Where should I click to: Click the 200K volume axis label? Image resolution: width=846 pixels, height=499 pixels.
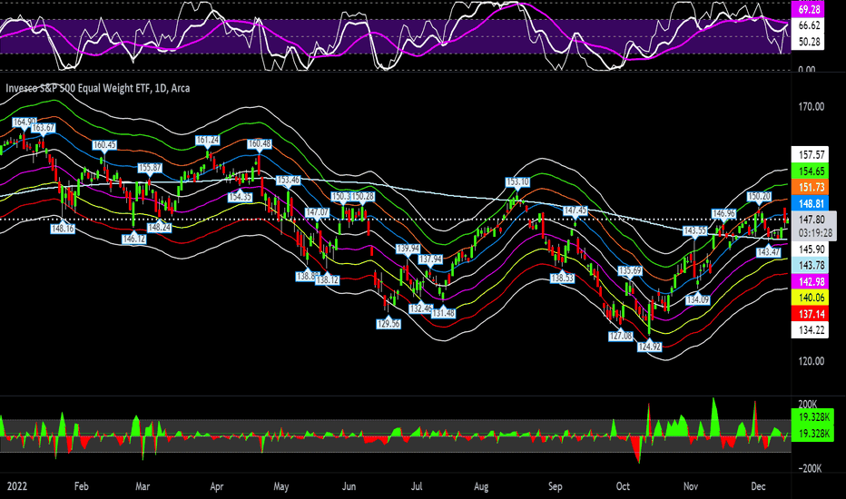click(x=807, y=405)
